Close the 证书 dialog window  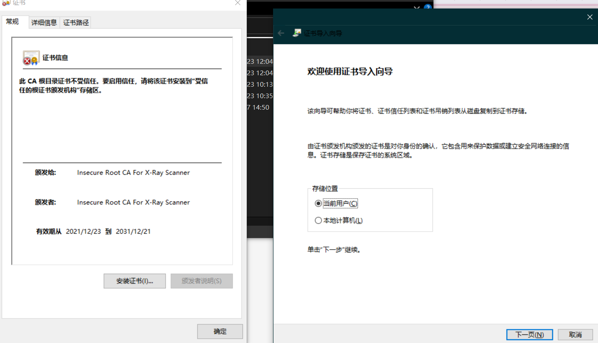tap(238, 3)
